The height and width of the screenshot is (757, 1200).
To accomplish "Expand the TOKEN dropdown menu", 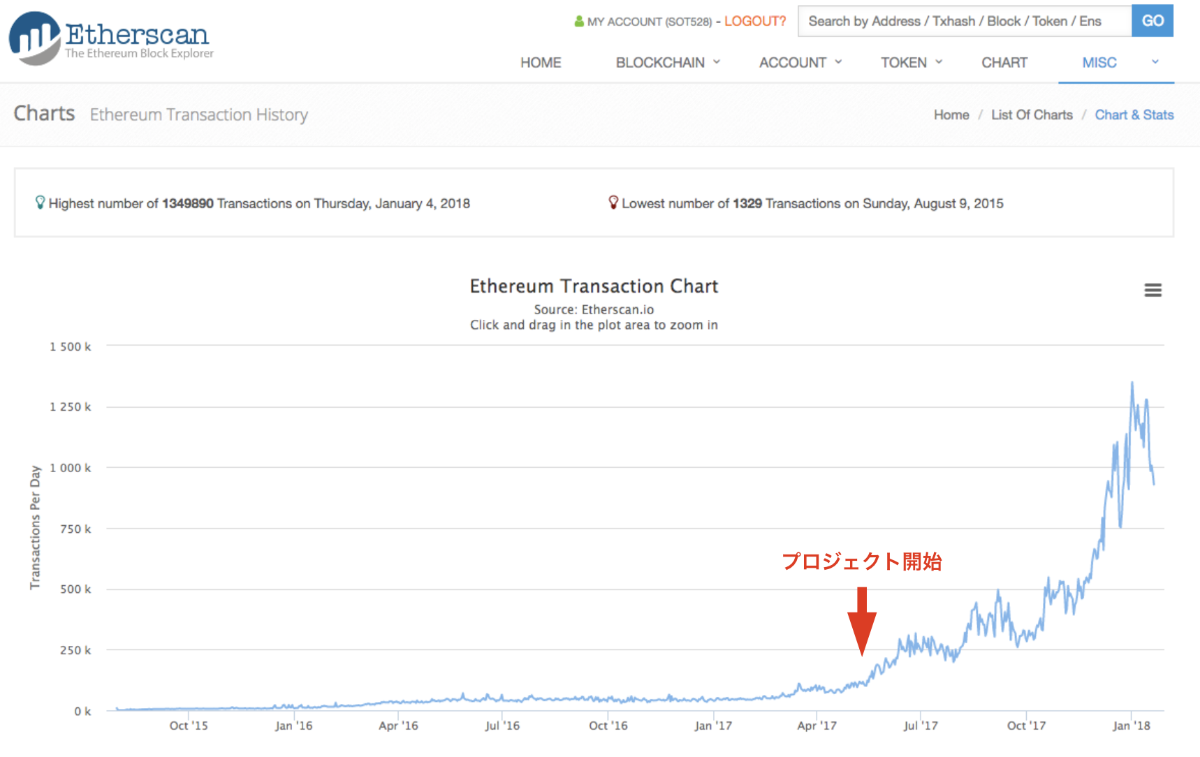I will [912, 63].
